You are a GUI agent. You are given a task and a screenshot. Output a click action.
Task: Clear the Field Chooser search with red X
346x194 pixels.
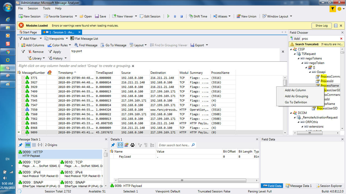[341, 39]
